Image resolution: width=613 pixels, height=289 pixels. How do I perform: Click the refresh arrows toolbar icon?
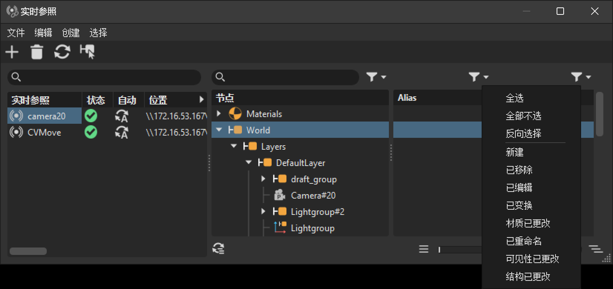[62, 52]
